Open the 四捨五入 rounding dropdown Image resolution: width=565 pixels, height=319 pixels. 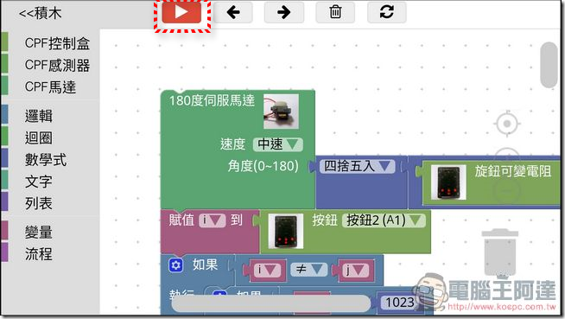[x=357, y=166]
